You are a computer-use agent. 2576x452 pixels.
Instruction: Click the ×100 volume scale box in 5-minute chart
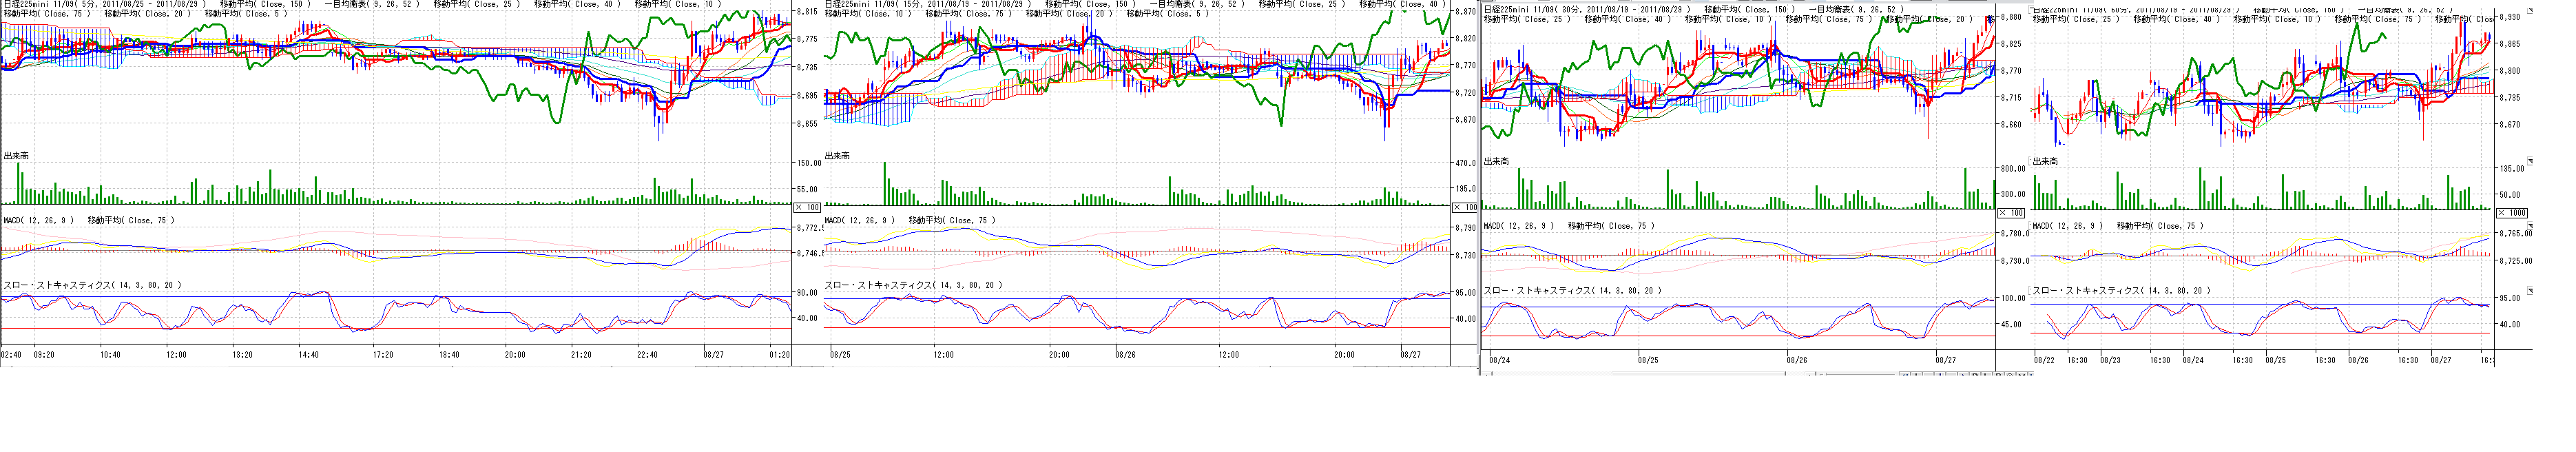[807, 207]
